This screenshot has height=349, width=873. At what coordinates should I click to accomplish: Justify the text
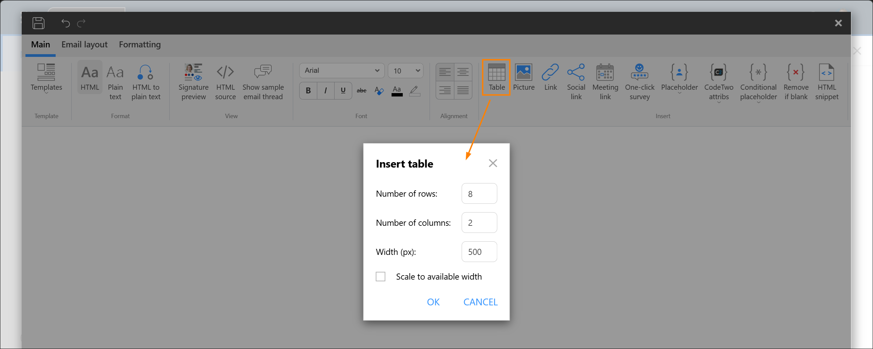(463, 90)
